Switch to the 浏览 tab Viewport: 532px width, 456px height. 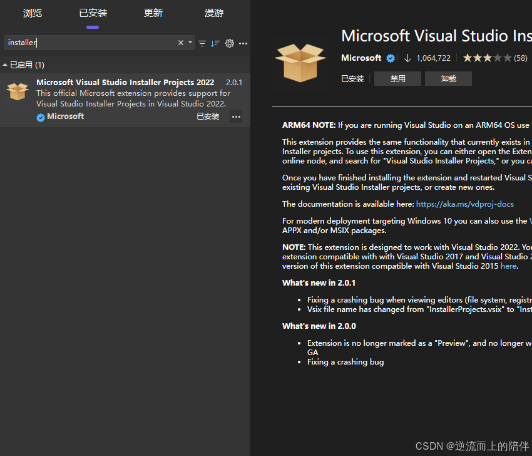coord(33,13)
